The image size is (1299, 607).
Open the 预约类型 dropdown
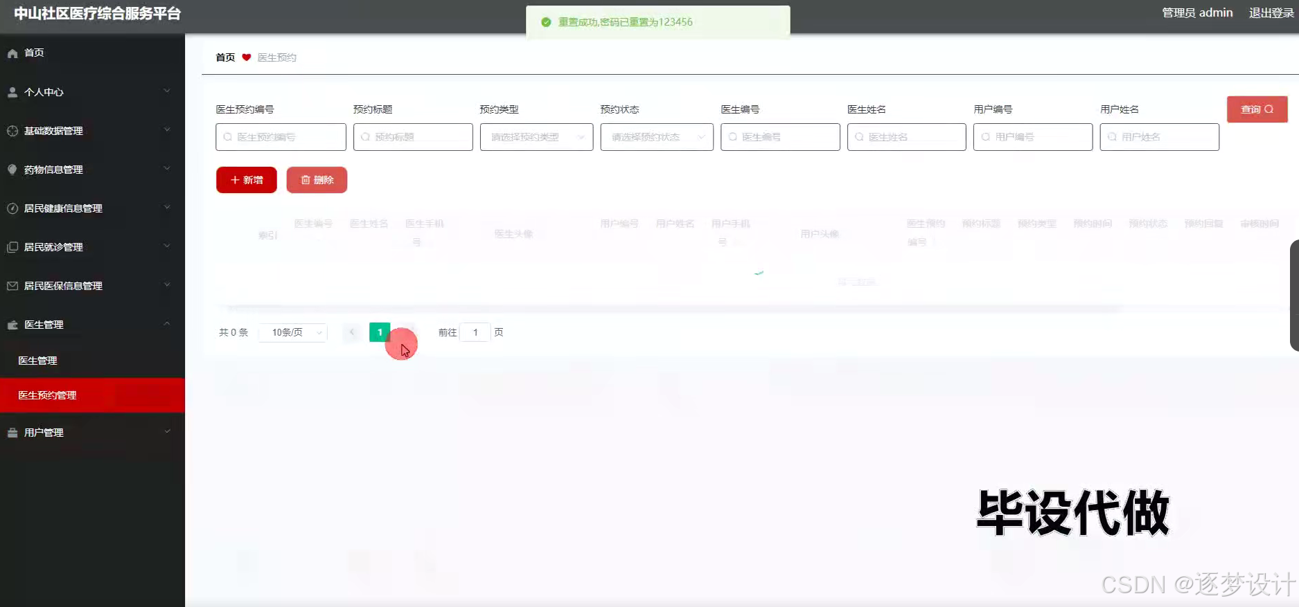(x=536, y=137)
